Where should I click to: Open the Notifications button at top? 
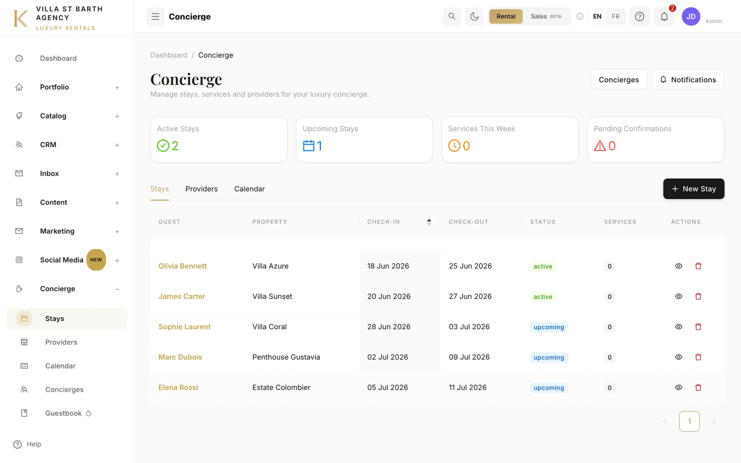(688, 80)
